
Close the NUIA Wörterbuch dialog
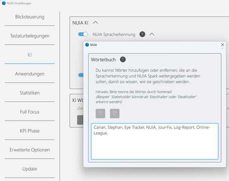point(222,45)
